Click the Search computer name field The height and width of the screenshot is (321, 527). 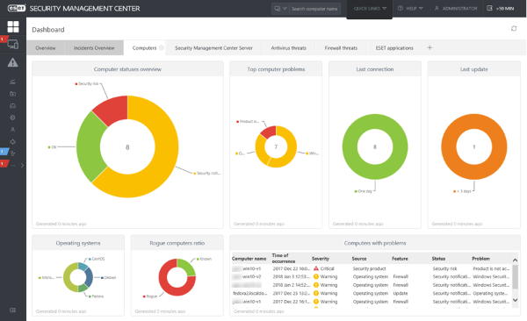pyautogui.click(x=314, y=9)
